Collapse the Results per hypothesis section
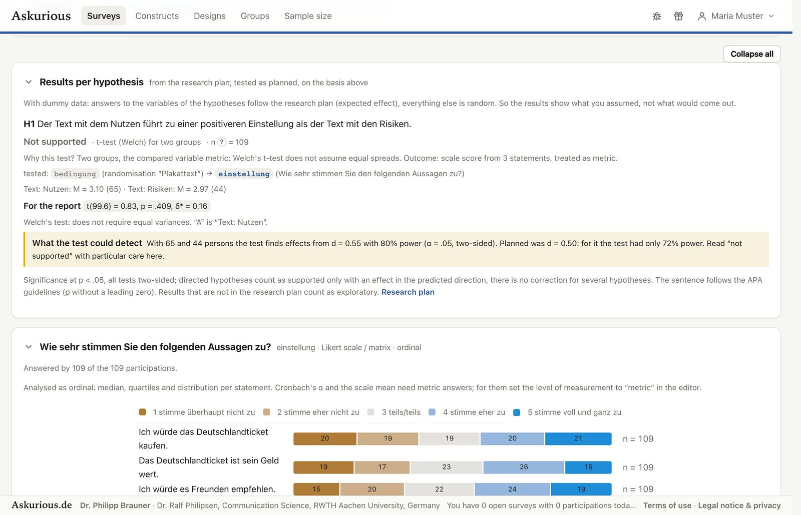 29,82
